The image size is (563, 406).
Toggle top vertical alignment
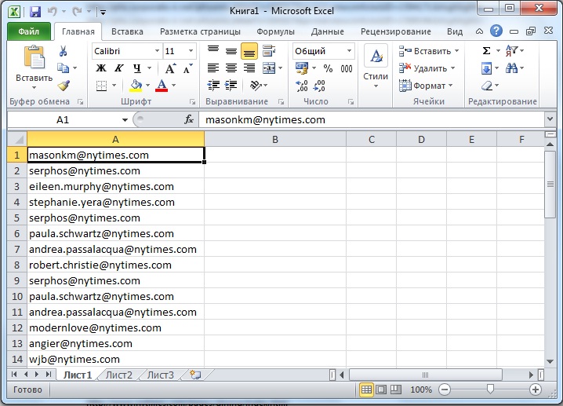[213, 51]
